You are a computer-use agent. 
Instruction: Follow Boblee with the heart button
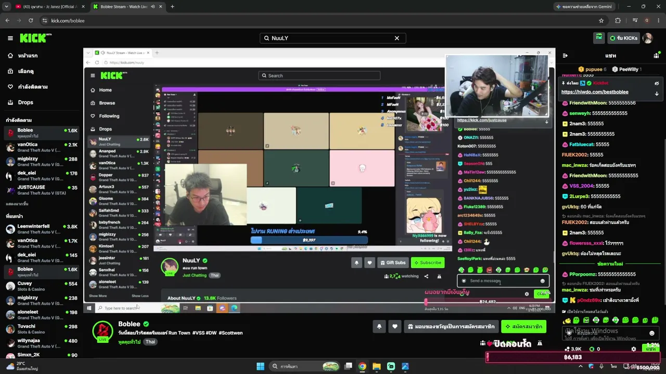[x=395, y=327]
